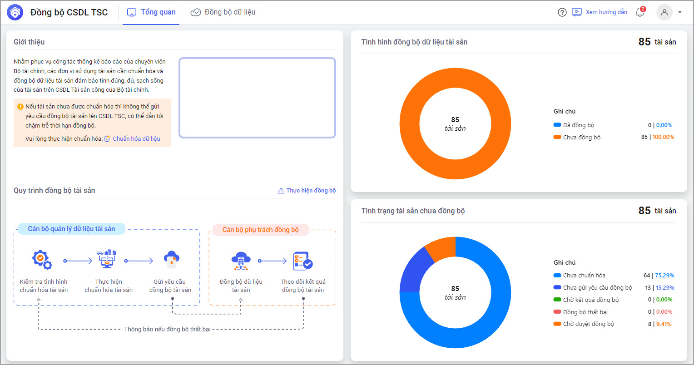694x365 pixels.
Task: Click the Chưa chuẩn hóa legend label
Action: [x=584, y=276]
